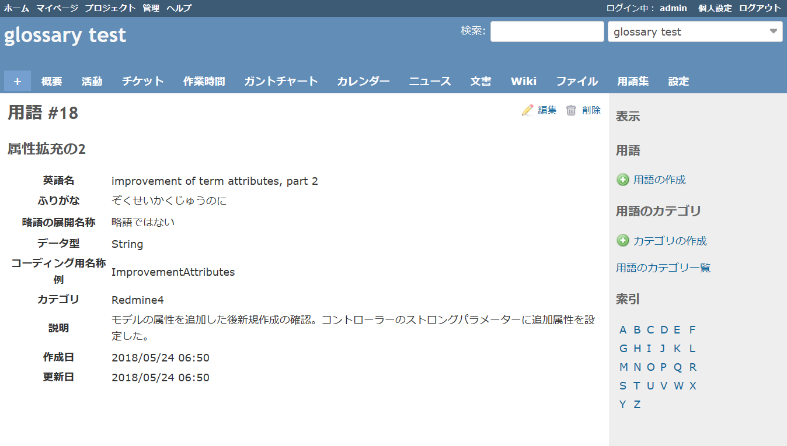Click the trash can delete icon
This screenshot has width=787, height=446.
click(x=571, y=110)
